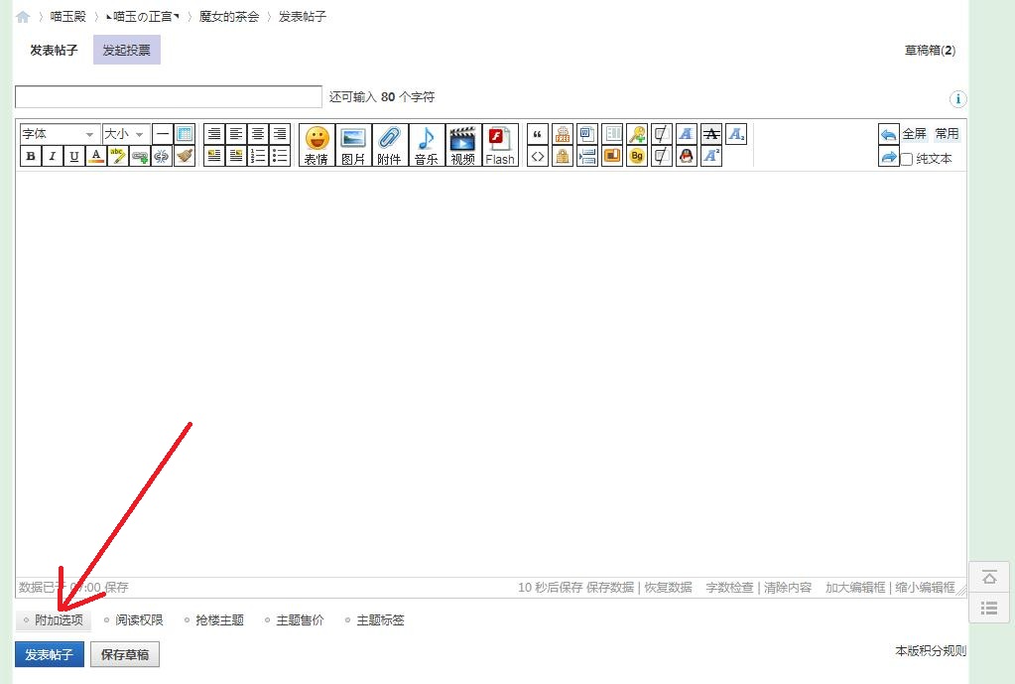1015x684 pixels.
Task: Expand the 附加选项 additional options section
Action: [58, 620]
